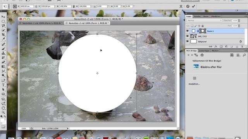Select the Eraser tool

(3, 62)
